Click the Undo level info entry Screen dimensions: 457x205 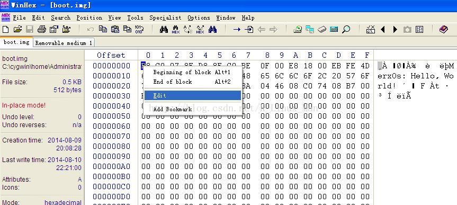42,117
